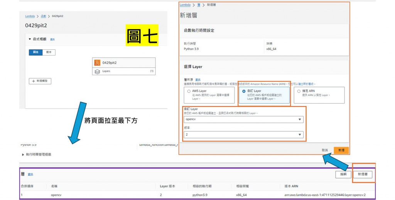Click the Layers (1) row in function box
Image resolution: width=395 pixels, height=200 pixels.
124,71
